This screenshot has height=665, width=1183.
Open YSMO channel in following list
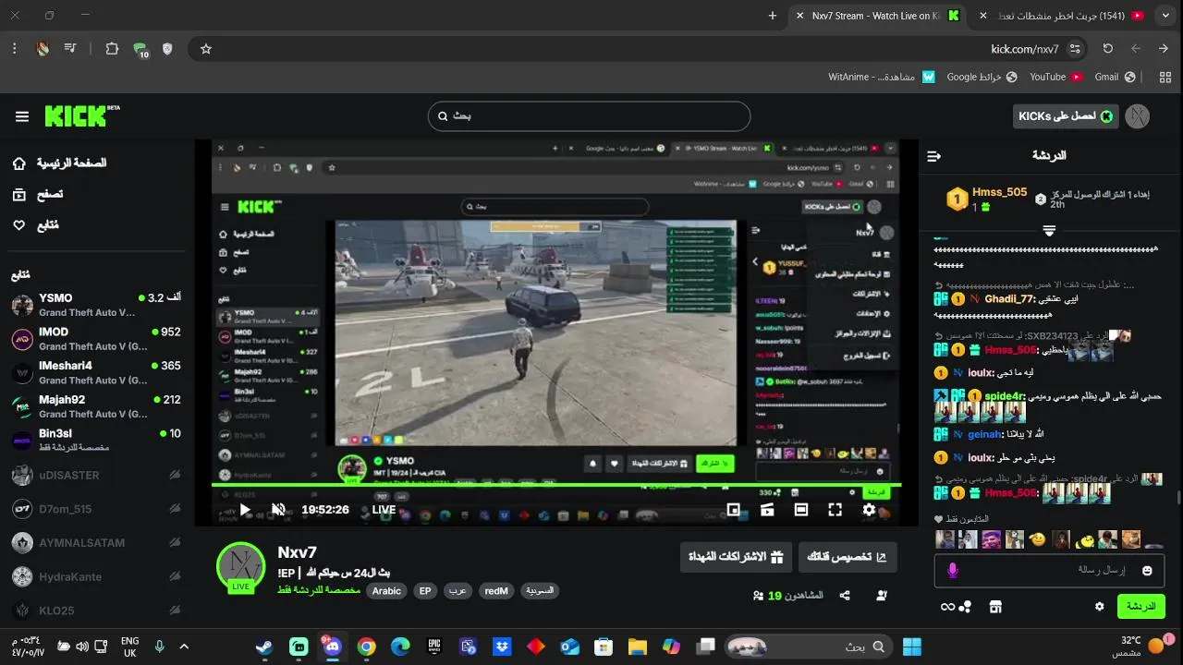click(96, 305)
